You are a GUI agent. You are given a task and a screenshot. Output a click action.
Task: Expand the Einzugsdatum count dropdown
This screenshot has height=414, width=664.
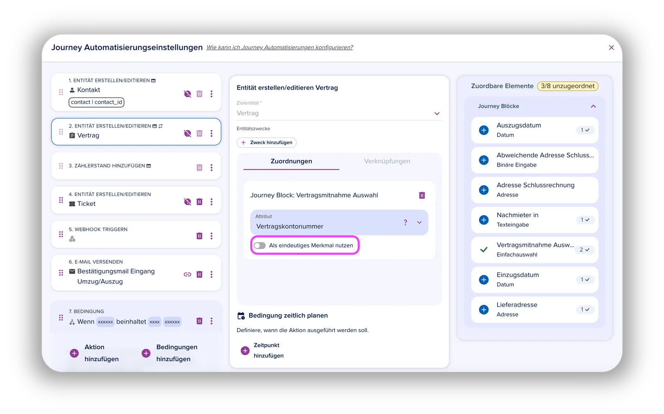pyautogui.click(x=585, y=279)
